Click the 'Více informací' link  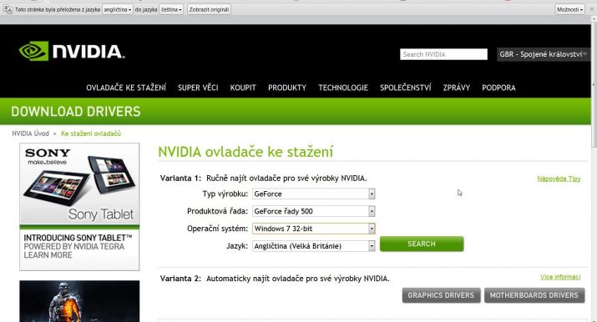coord(560,277)
